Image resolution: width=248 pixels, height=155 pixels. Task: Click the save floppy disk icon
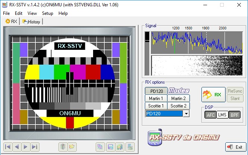tap(110, 147)
